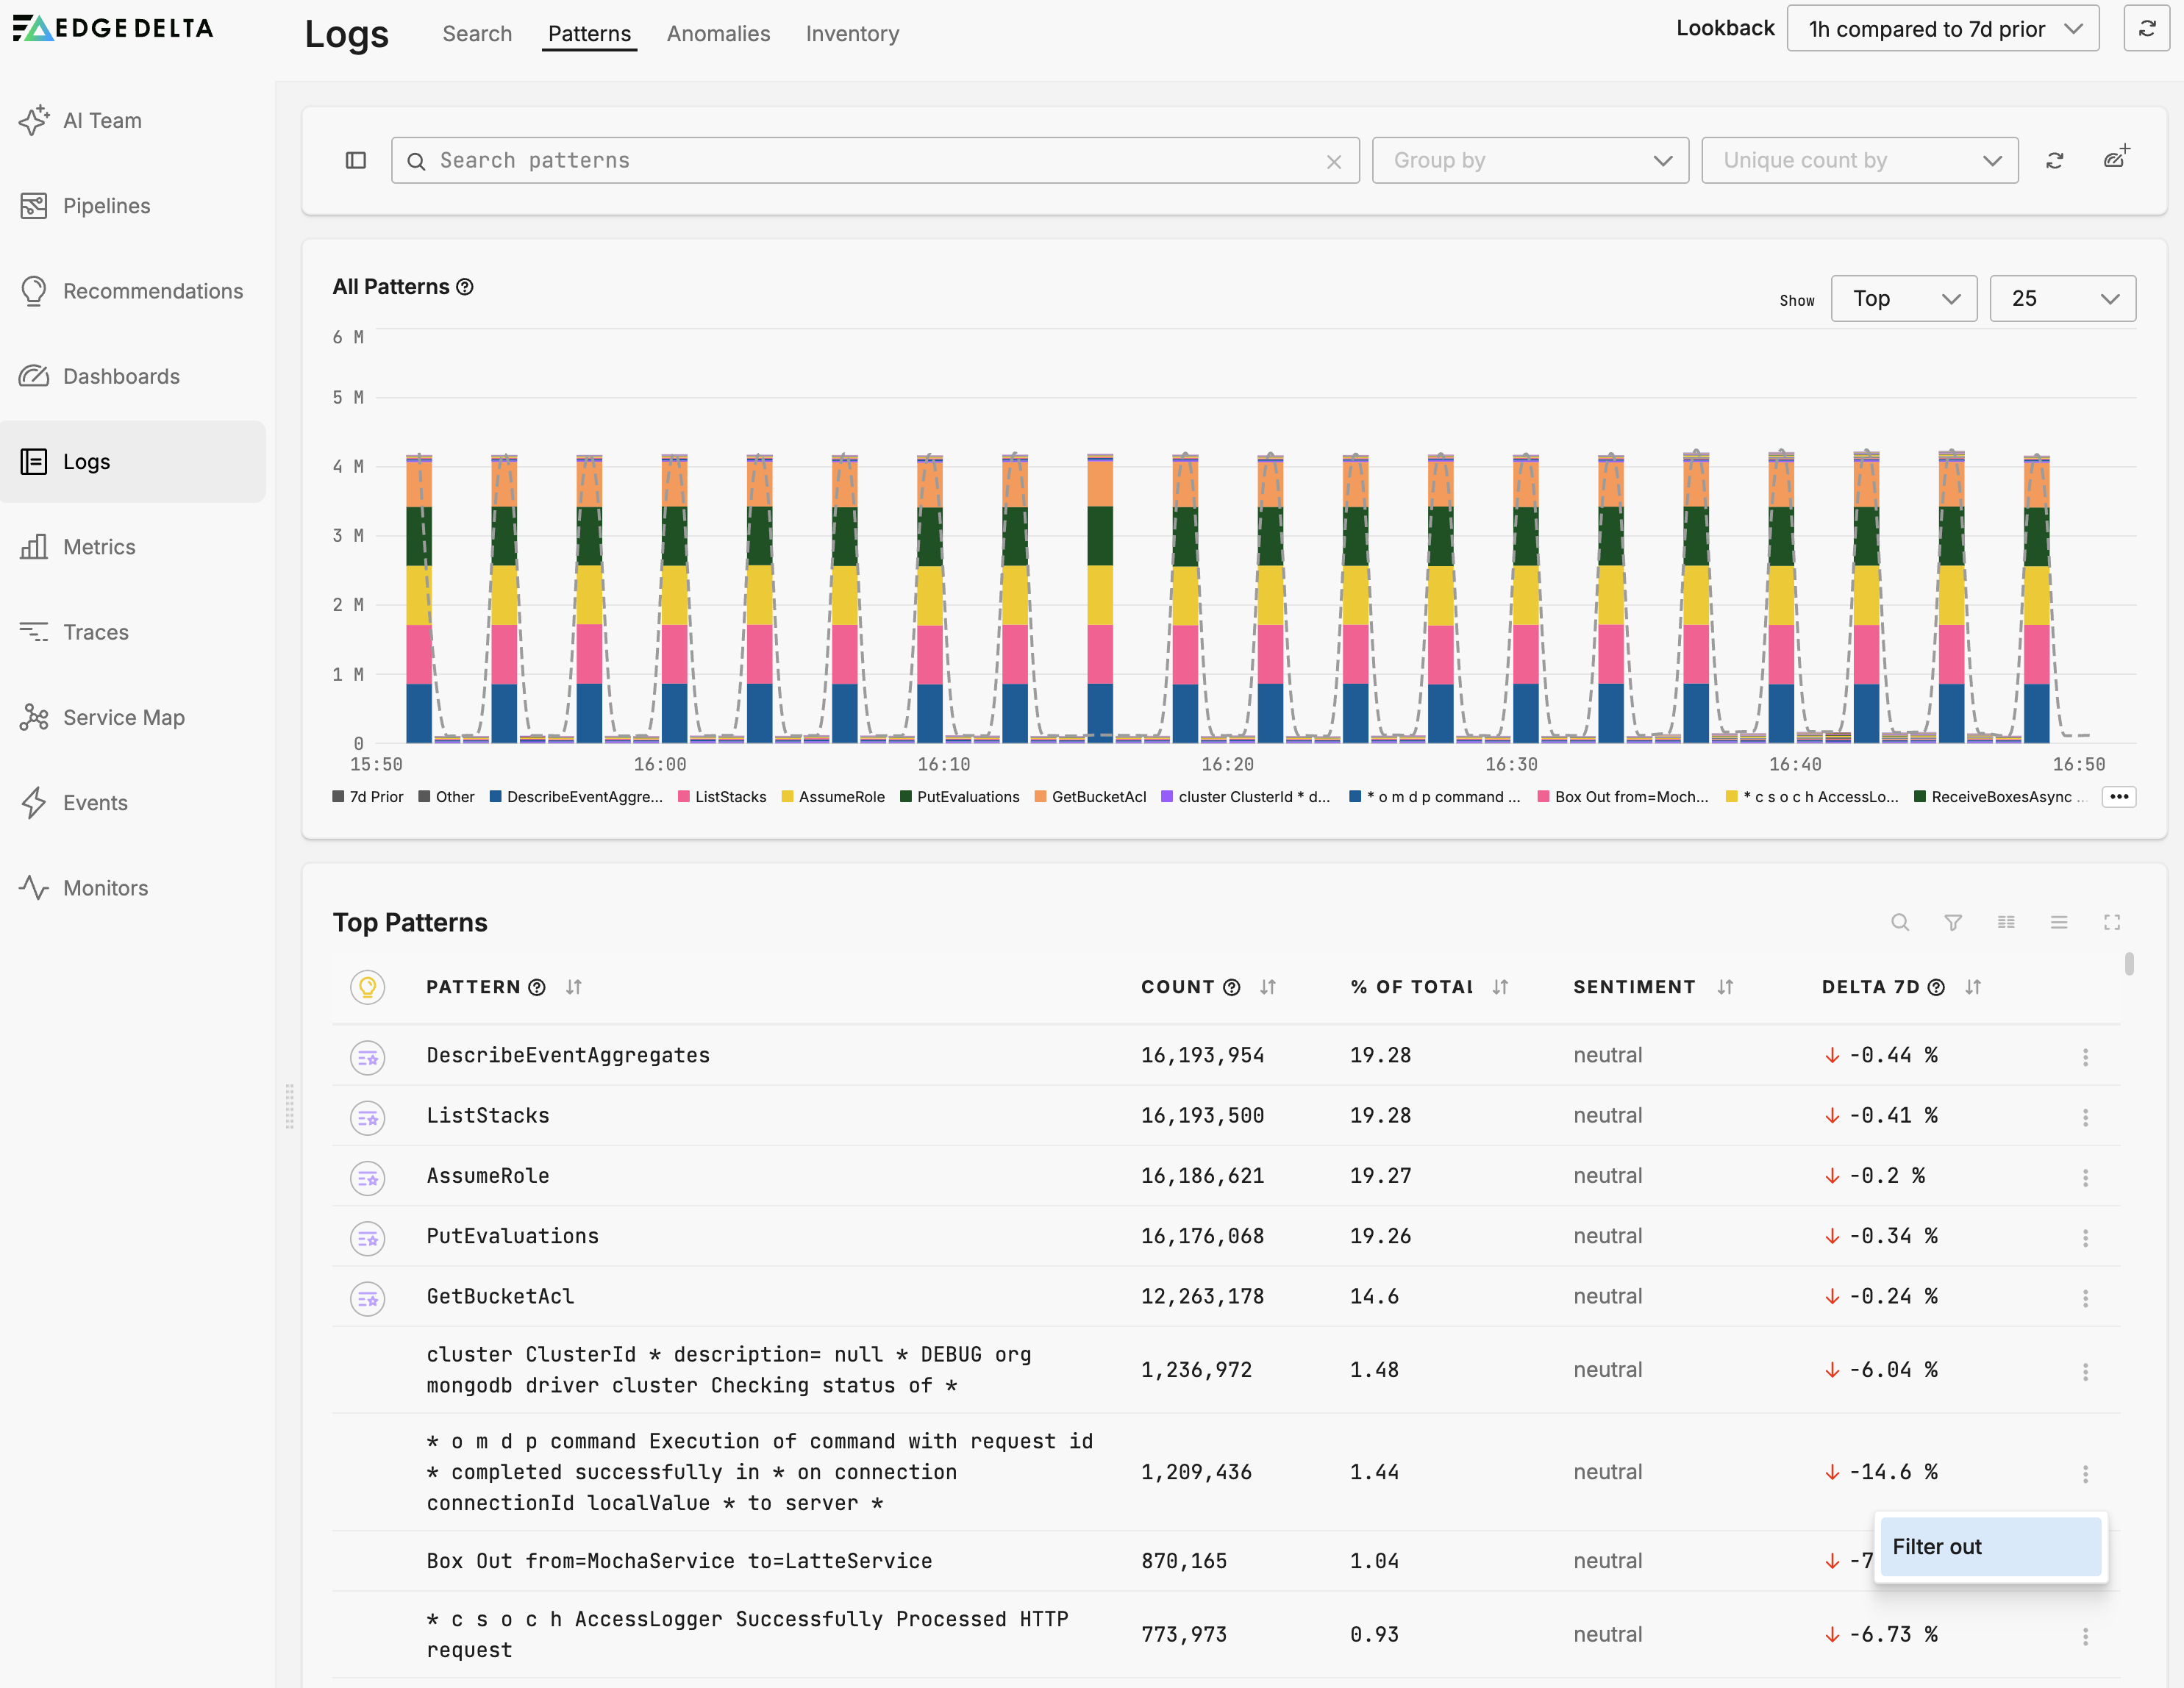Activate the search icon in Top Patterns

(1900, 922)
